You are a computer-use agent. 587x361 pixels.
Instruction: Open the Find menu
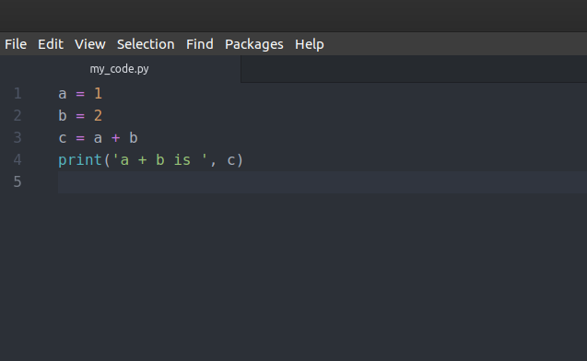[200, 44]
